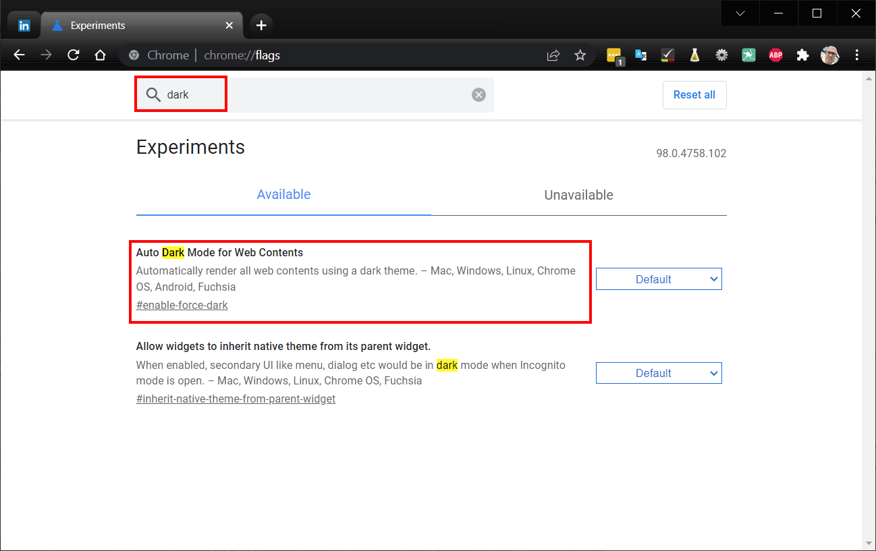Click the scrollbar up arrow
The height and width of the screenshot is (551, 876).
(x=869, y=78)
